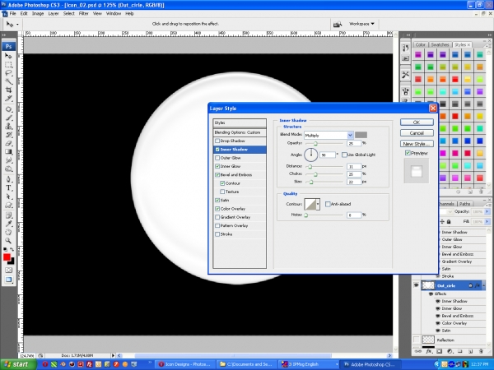The width and height of the screenshot is (494, 370).
Task: Select the Slice tool
Action: click(8, 99)
